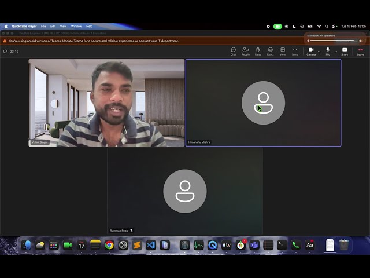Open Finder from the dock
The image size is (370, 278).
(x=26, y=245)
